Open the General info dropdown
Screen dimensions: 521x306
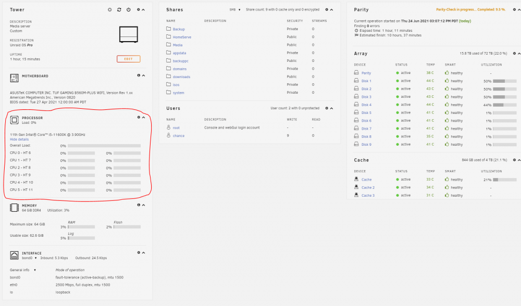point(23,270)
